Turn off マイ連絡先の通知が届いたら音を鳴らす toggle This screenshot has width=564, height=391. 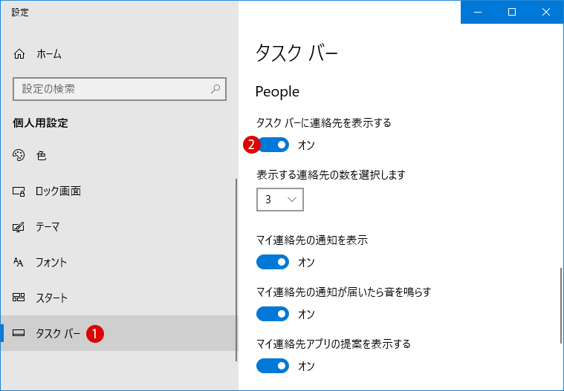tap(272, 314)
